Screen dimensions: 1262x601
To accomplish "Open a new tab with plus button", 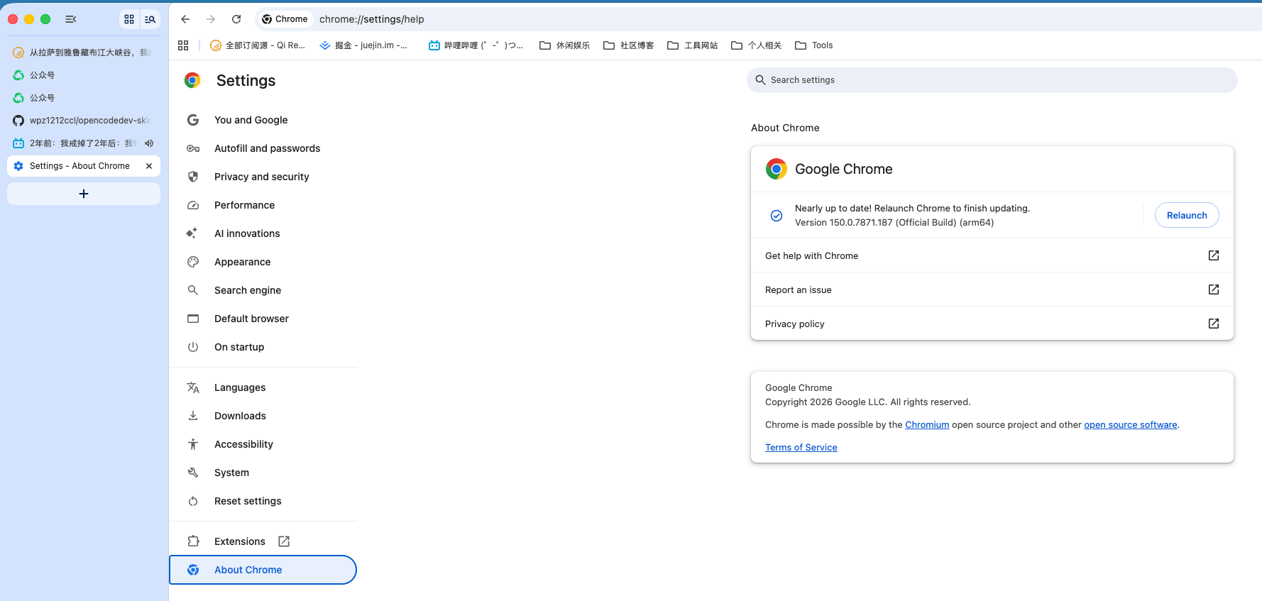I will pyautogui.click(x=84, y=194).
